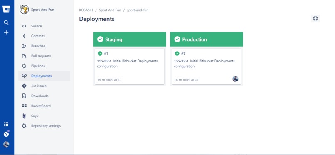Click the Bitbucket logo icon
The width and height of the screenshot is (335, 155).
[x=6, y=10]
